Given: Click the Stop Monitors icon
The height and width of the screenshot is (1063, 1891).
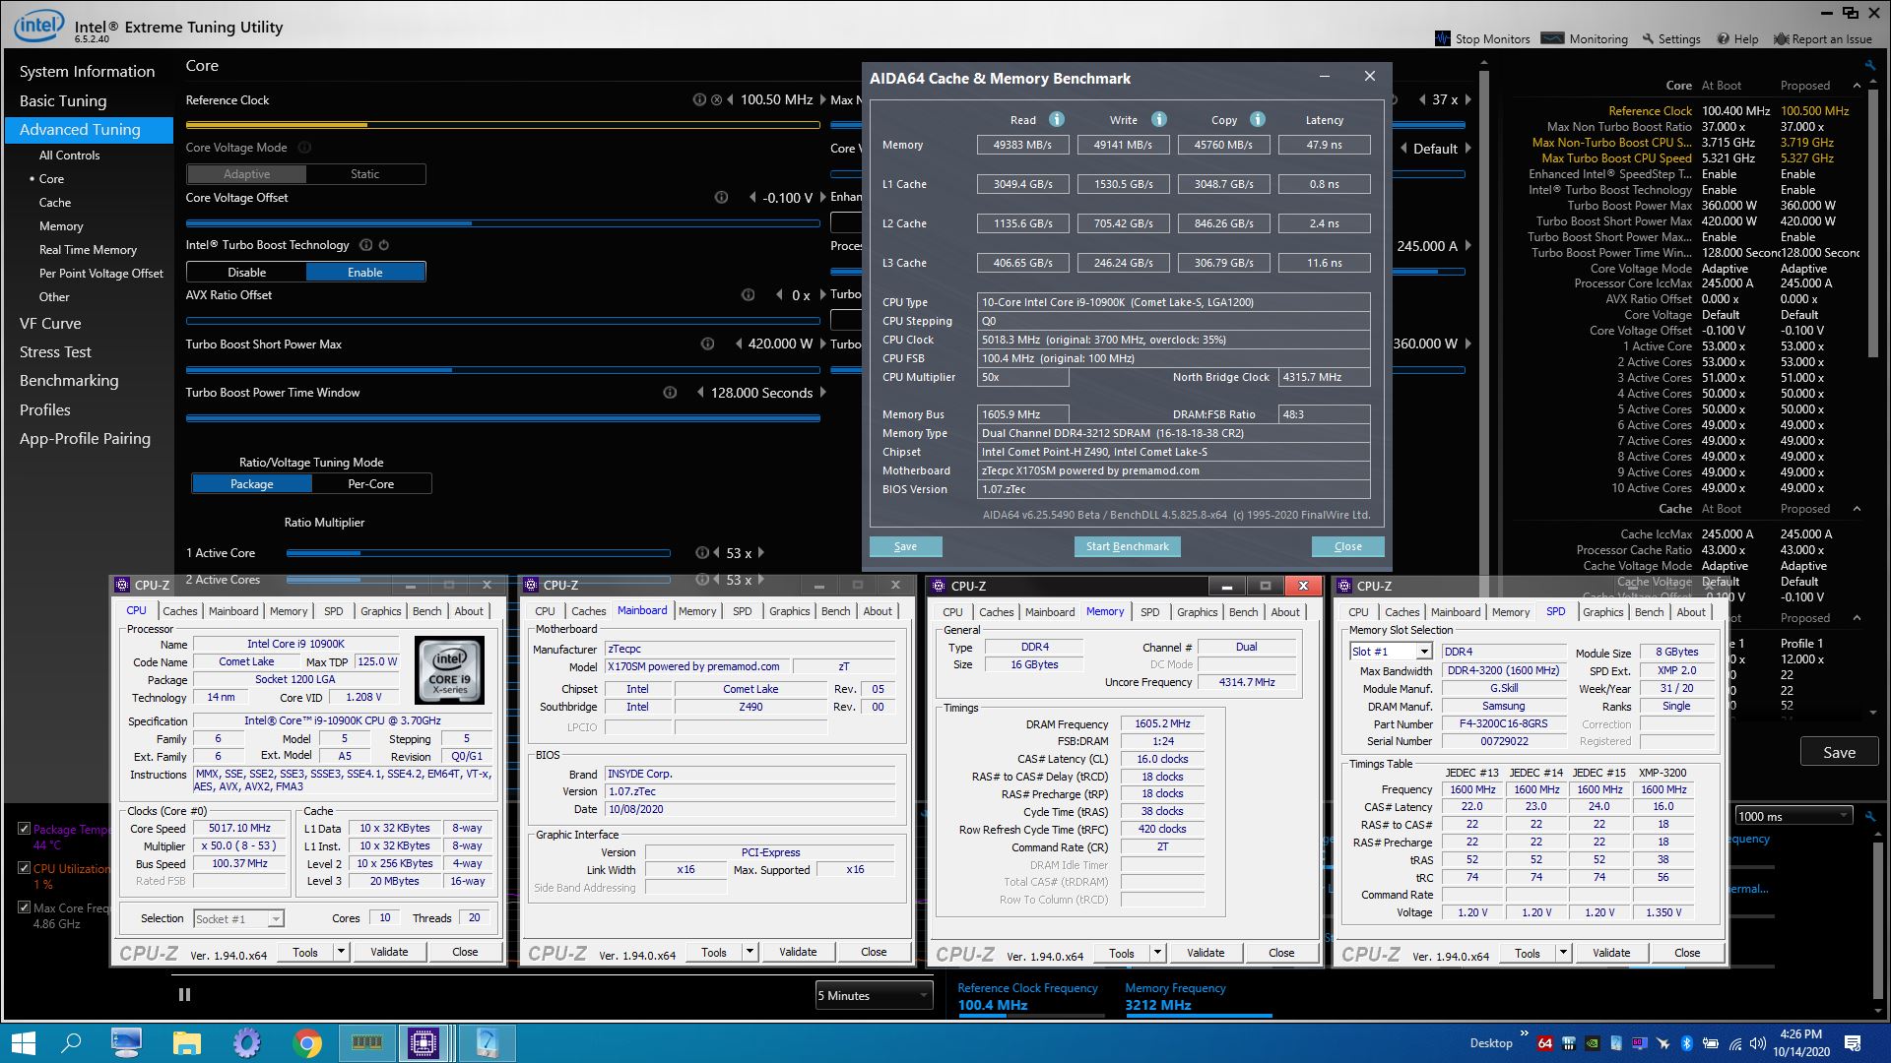Looking at the screenshot, I should click(x=1443, y=38).
